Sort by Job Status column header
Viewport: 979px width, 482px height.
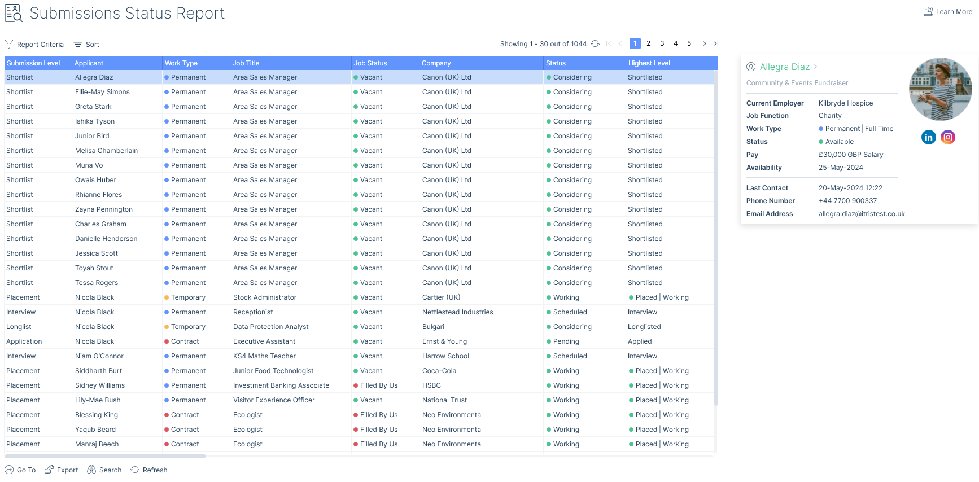tap(386, 63)
